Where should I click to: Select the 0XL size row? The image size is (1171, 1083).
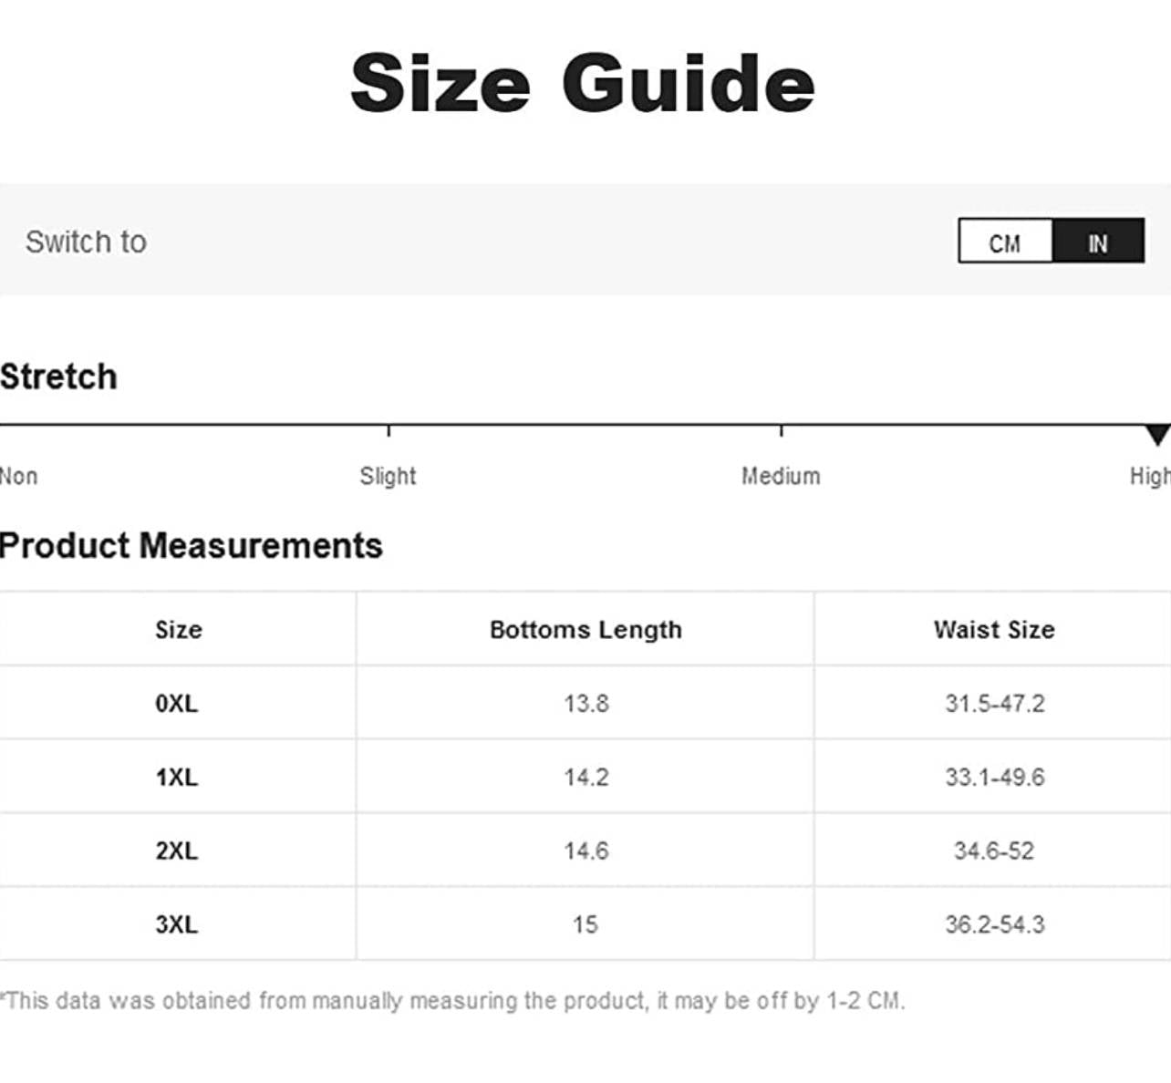point(177,704)
